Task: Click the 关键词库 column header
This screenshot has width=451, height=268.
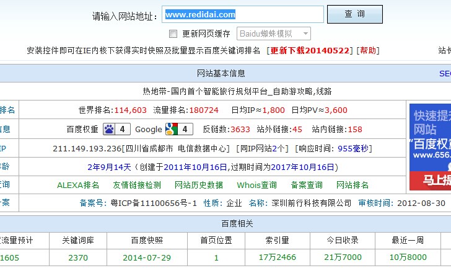Action: coord(78,240)
